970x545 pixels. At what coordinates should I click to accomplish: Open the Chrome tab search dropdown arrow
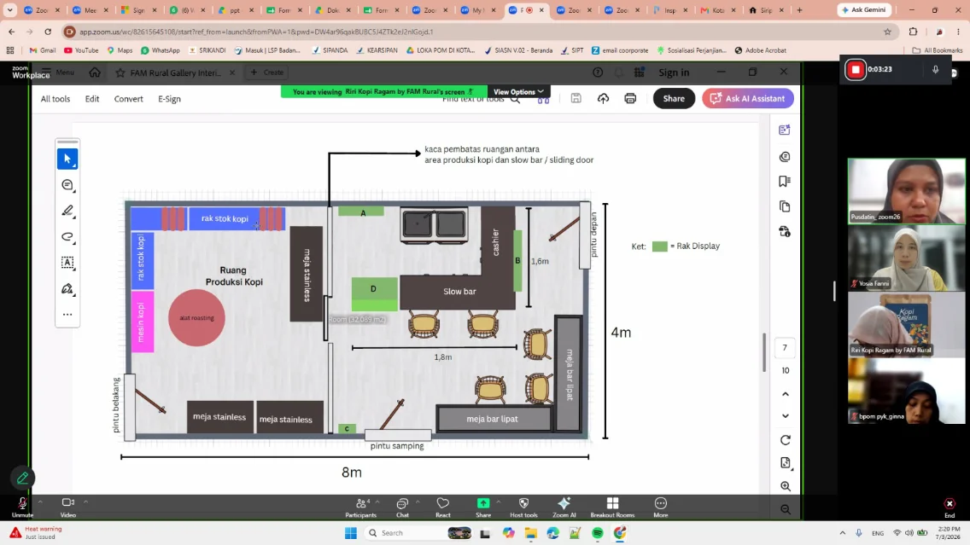point(10,10)
